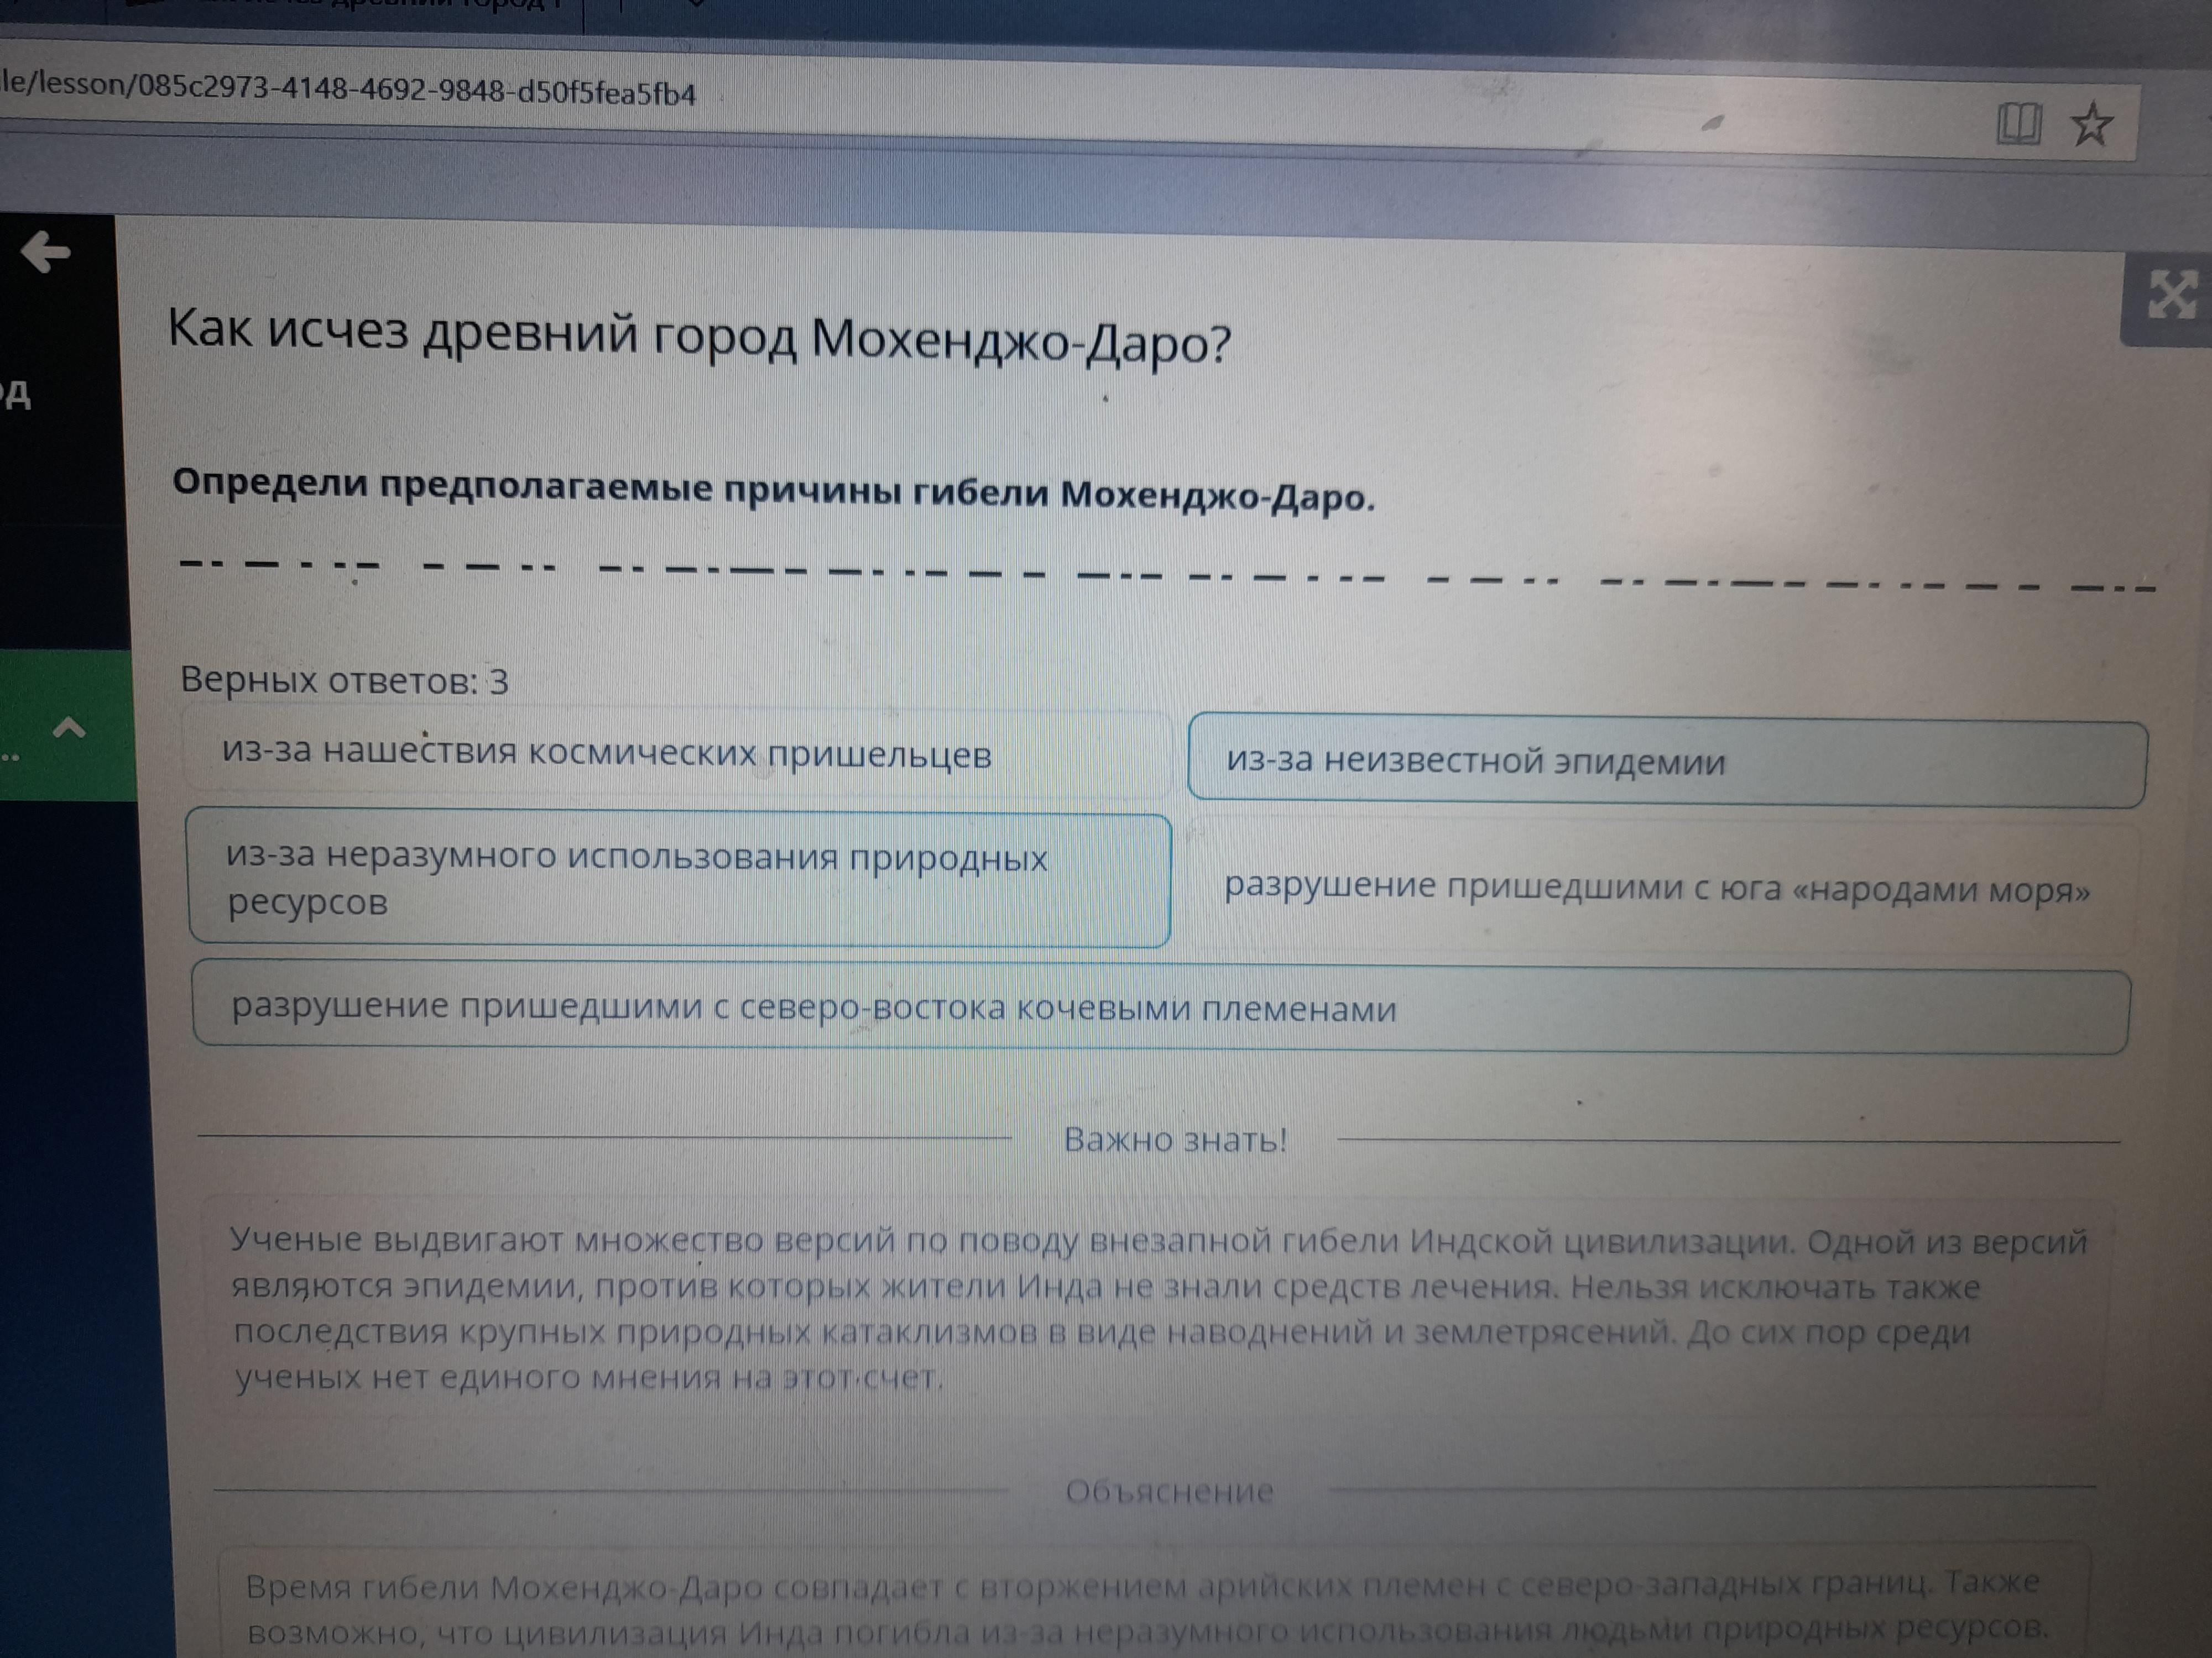
Task: Click the «Важно знать!» section heading
Action: pyautogui.click(x=1175, y=1140)
